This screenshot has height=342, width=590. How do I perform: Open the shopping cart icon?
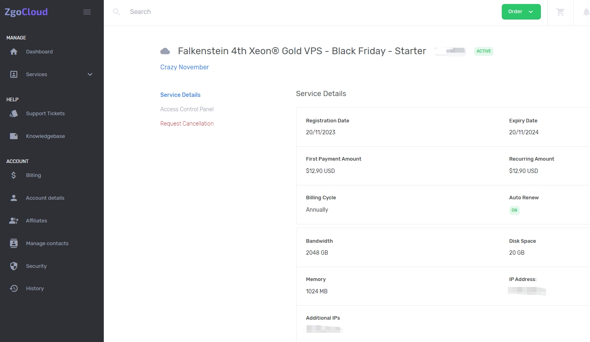point(560,12)
